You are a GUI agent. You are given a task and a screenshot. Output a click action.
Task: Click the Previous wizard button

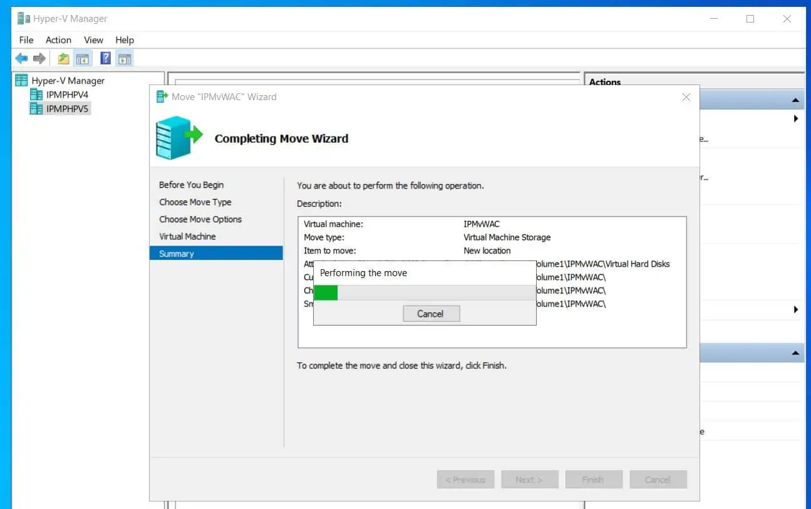click(x=465, y=480)
